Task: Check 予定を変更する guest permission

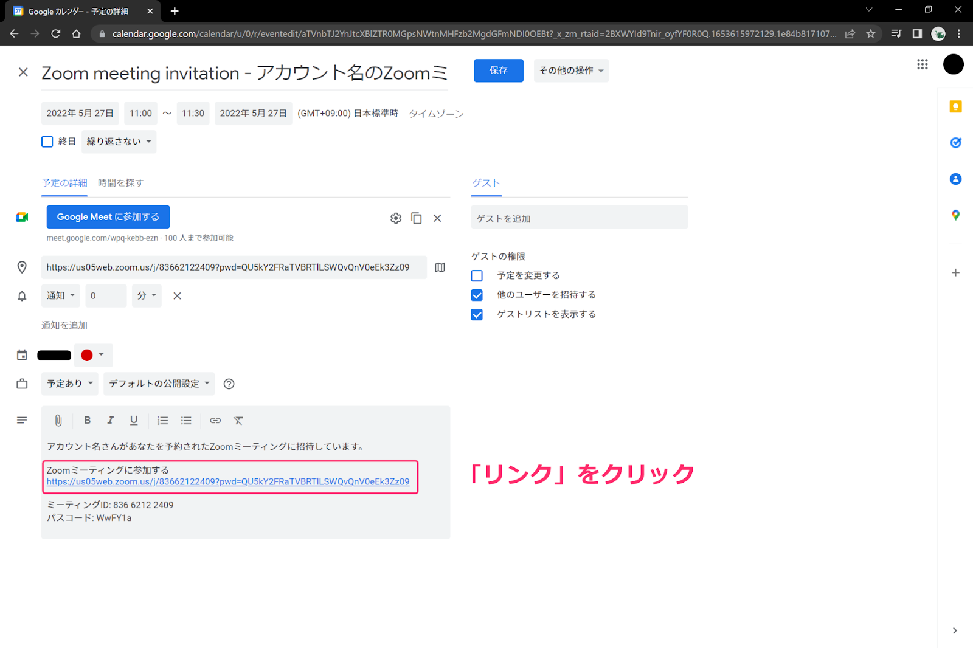Action: pyautogui.click(x=477, y=276)
